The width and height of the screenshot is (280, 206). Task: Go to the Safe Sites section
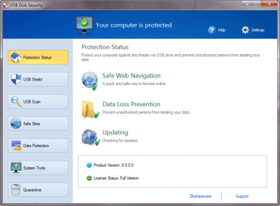tap(38, 124)
